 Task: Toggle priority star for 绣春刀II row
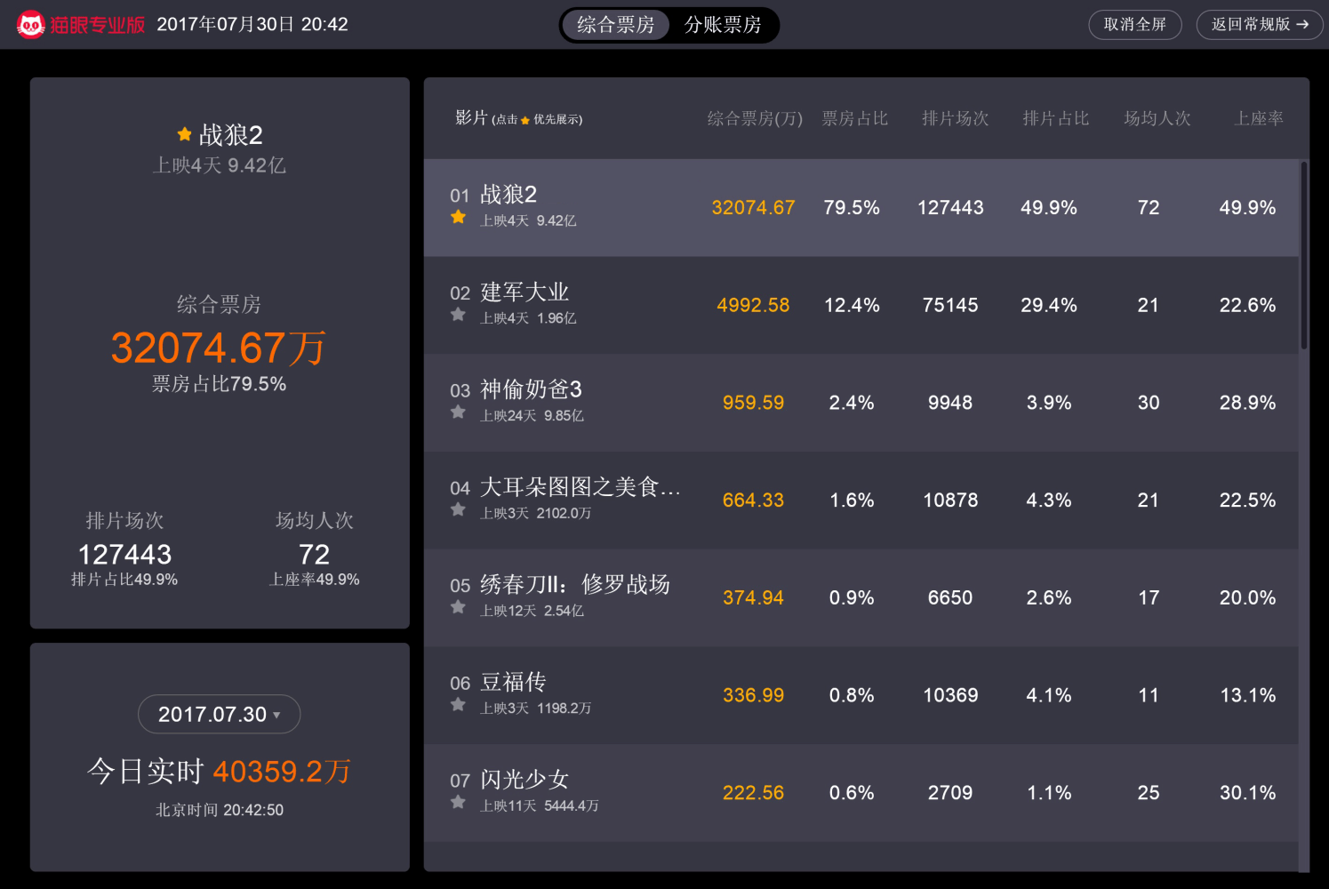pos(458,607)
